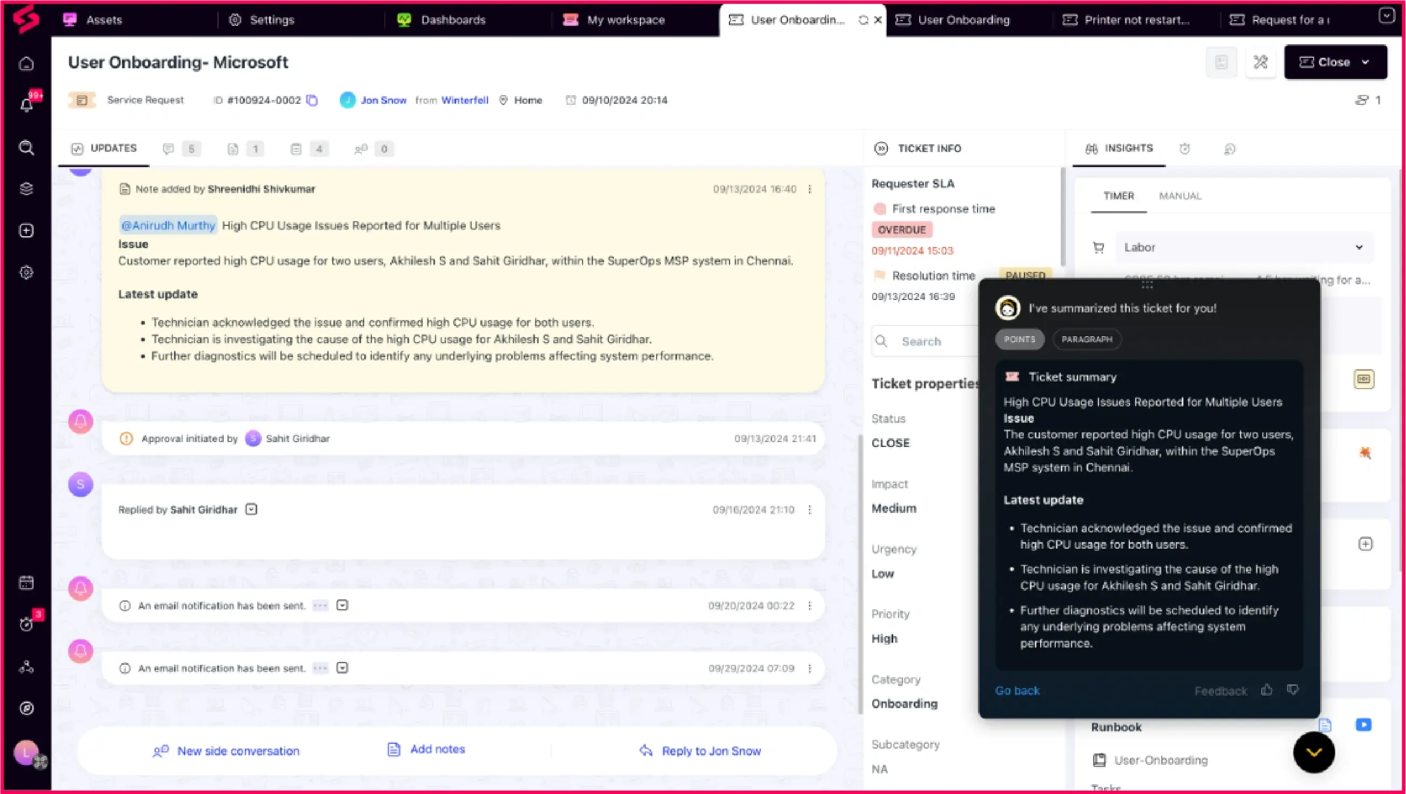Open the settings gear in the sidebar
This screenshot has height=794, width=1406.
click(26, 272)
